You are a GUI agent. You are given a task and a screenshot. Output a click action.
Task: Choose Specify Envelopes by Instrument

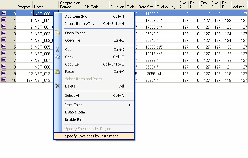(91, 136)
